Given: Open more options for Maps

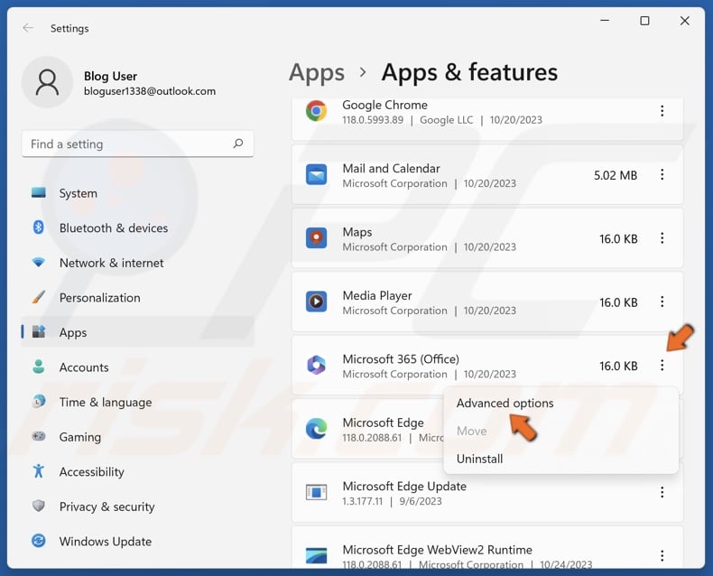Looking at the screenshot, I should point(662,238).
